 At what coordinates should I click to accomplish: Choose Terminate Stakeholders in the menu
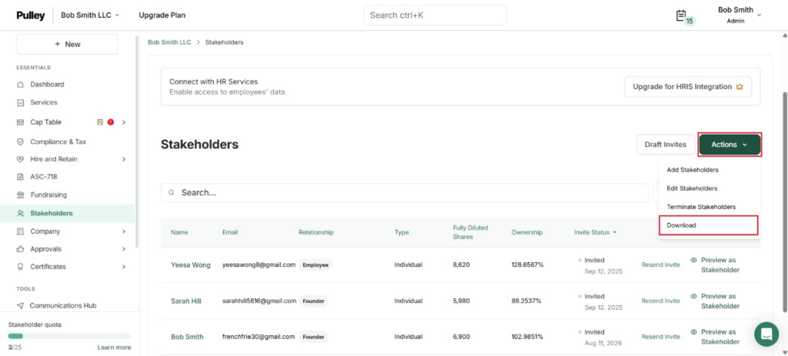(701, 207)
